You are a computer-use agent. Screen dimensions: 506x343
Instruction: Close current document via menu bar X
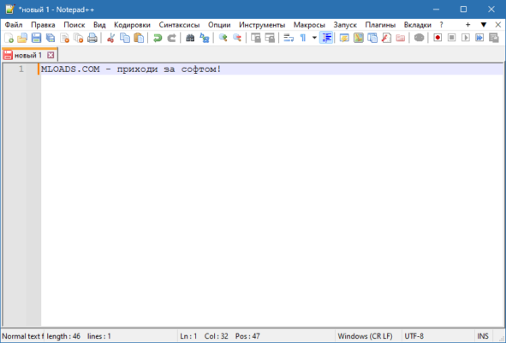pyautogui.click(x=498, y=25)
